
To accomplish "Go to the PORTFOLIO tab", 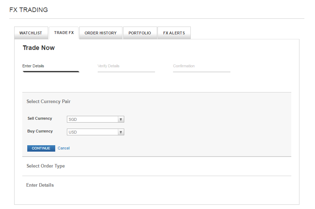I will (140, 33).
